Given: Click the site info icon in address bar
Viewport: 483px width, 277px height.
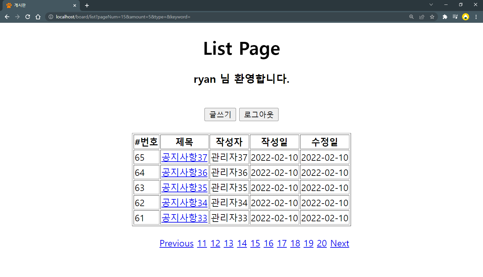Looking at the screenshot, I should [x=51, y=17].
